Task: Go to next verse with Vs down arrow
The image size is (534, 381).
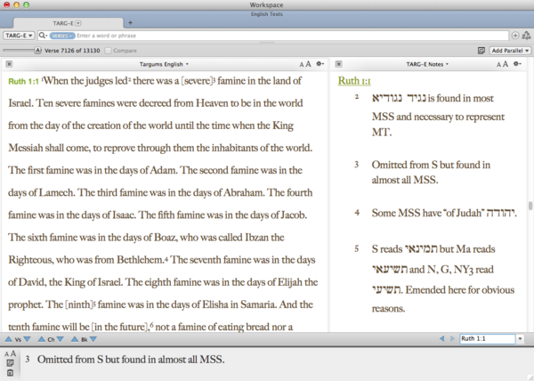Action: pos(27,339)
